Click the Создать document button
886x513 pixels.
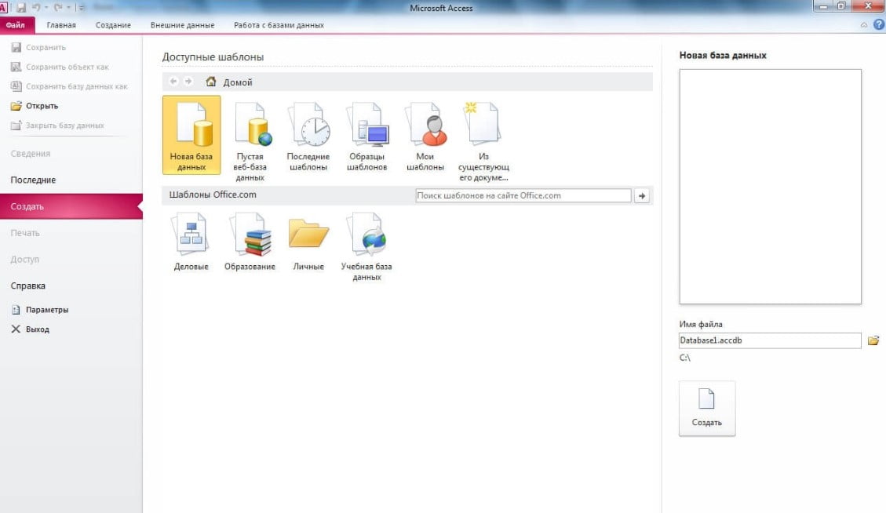coord(707,408)
